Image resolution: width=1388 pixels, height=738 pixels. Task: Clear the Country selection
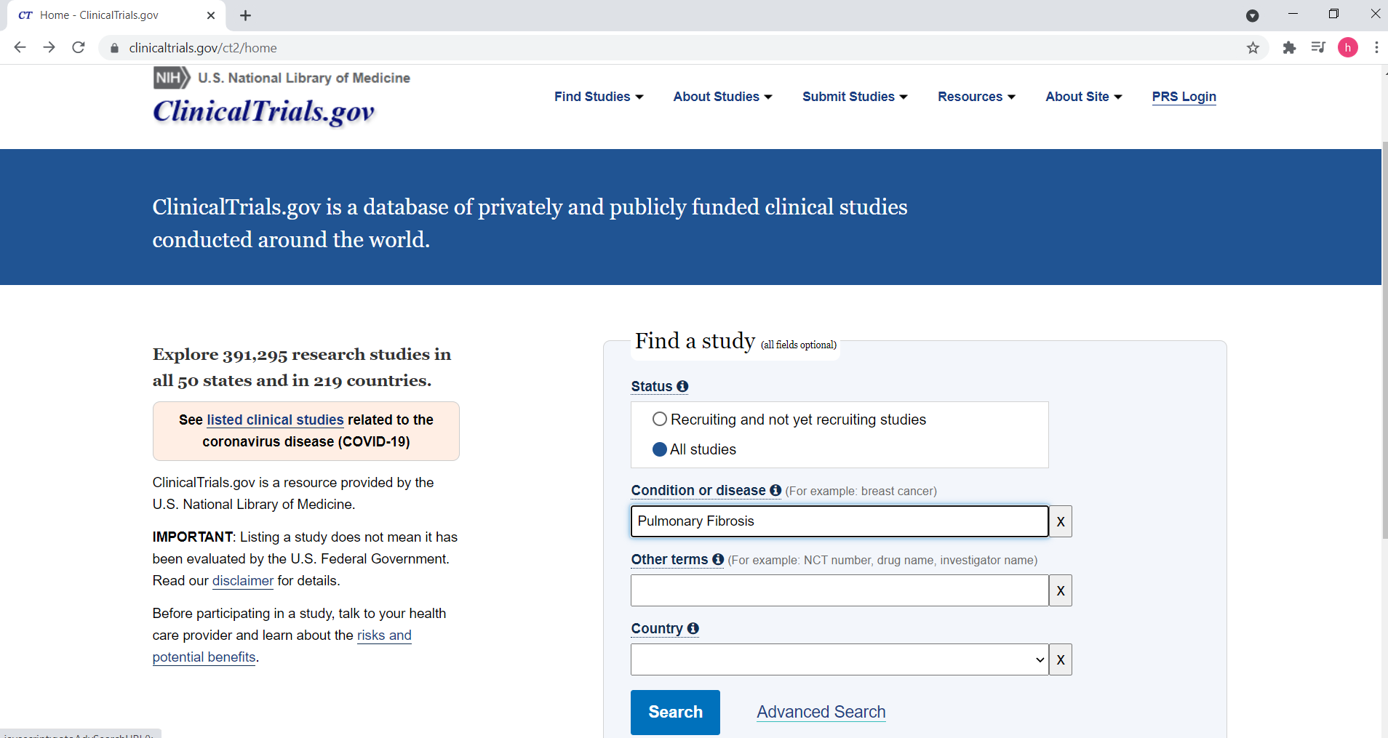(1061, 659)
